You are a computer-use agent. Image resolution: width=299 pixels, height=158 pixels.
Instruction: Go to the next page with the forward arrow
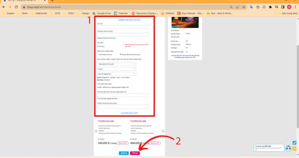(x=10, y=7)
